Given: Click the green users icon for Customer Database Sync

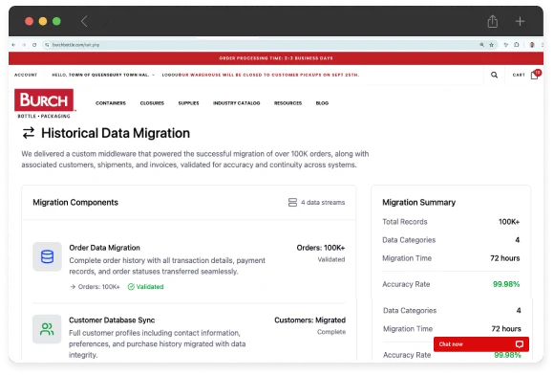Looking at the screenshot, I should click(47, 329).
